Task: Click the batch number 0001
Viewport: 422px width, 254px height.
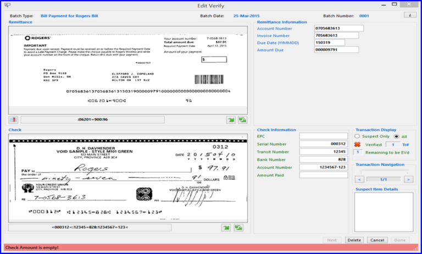Action: click(x=364, y=16)
